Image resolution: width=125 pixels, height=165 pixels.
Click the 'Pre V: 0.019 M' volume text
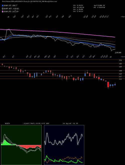point(99,7)
